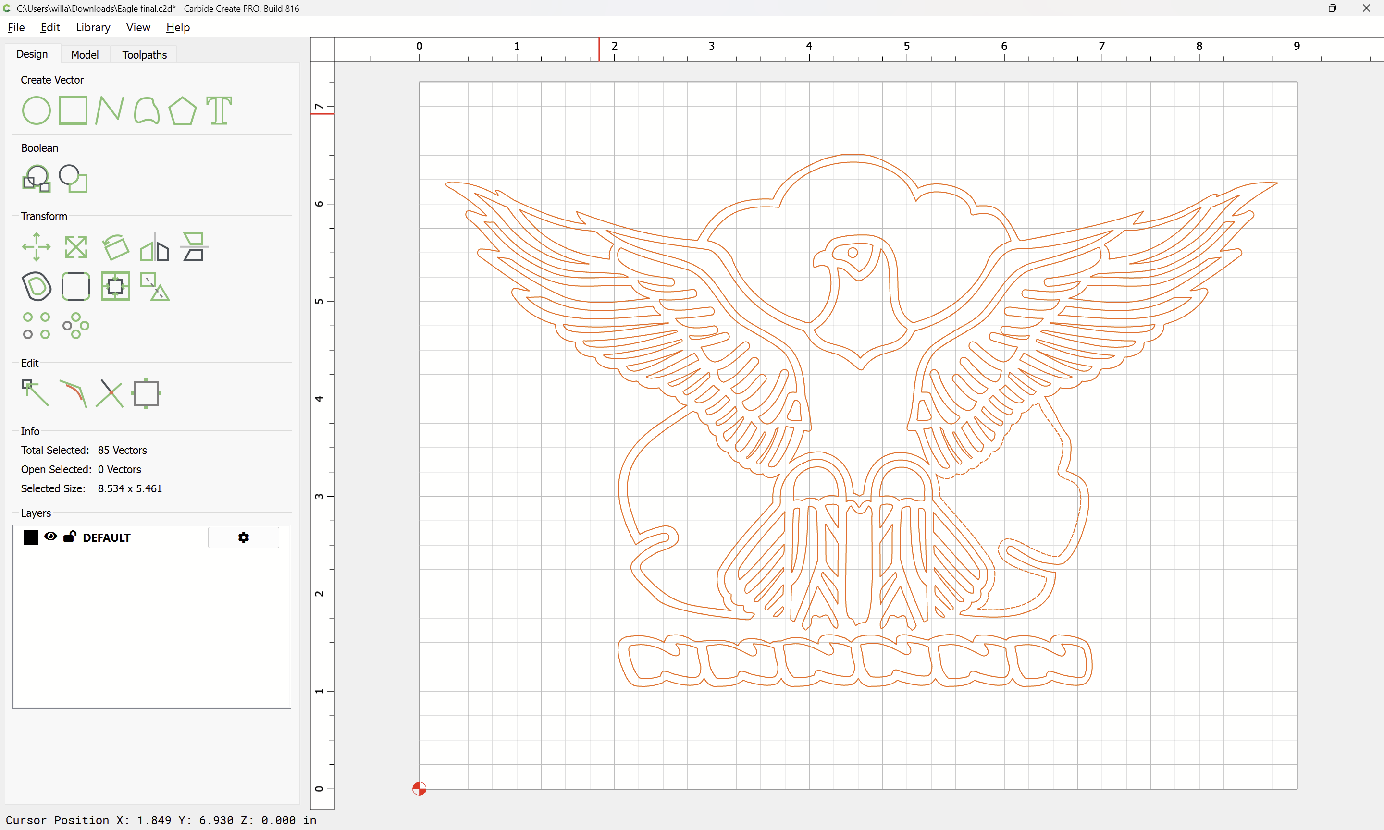This screenshot has height=830, width=1384.
Task: Click the Cursor Position status bar readout
Action: [x=161, y=820]
